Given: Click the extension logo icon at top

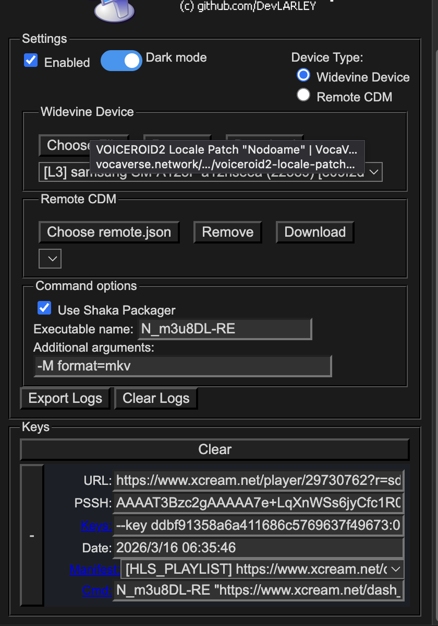Looking at the screenshot, I should coord(114,10).
